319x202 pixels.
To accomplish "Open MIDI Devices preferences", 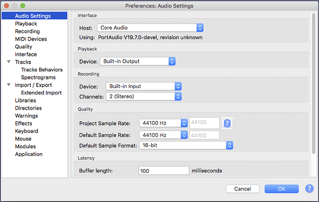I will (x=31, y=39).
